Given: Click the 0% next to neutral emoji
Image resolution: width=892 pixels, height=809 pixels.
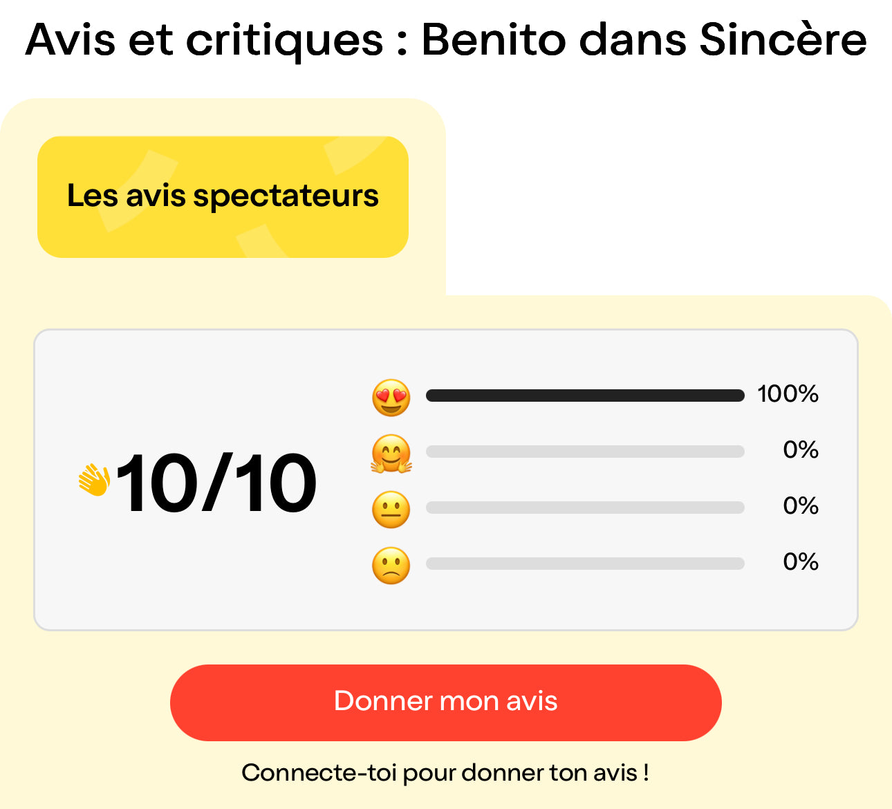Looking at the screenshot, I should [801, 506].
